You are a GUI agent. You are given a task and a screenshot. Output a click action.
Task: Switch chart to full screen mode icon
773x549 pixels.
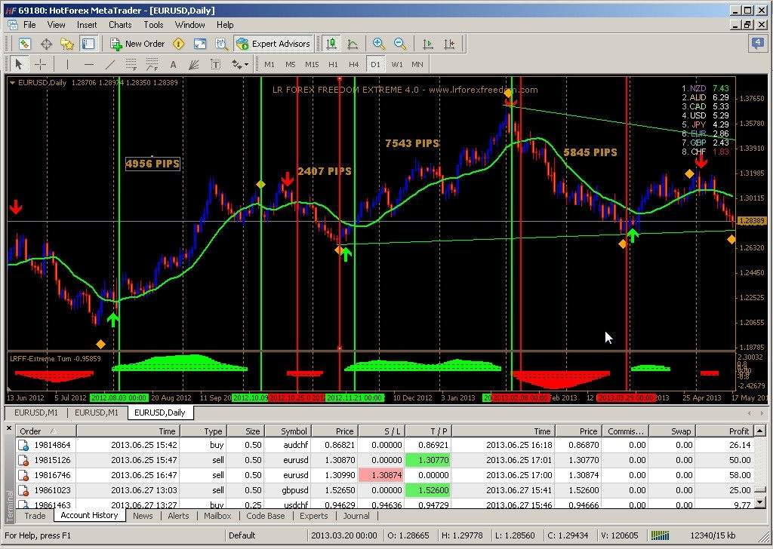pos(199,44)
